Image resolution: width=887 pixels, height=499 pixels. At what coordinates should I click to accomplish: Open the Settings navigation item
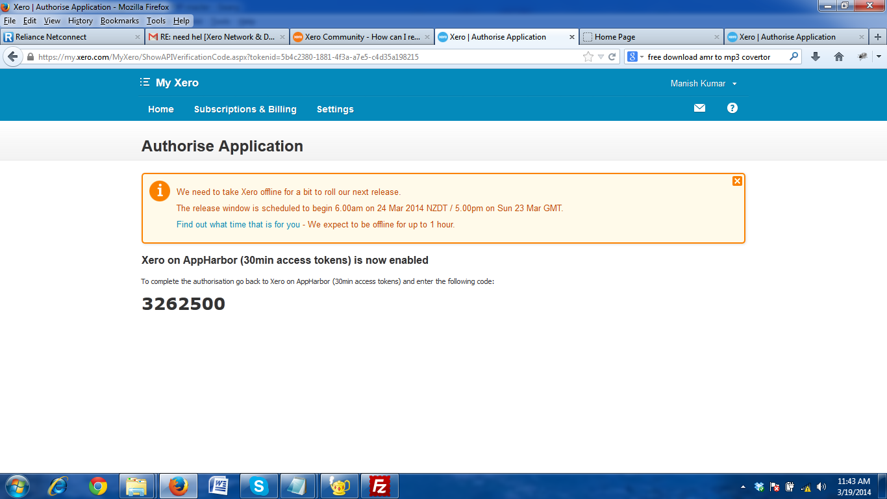335,109
